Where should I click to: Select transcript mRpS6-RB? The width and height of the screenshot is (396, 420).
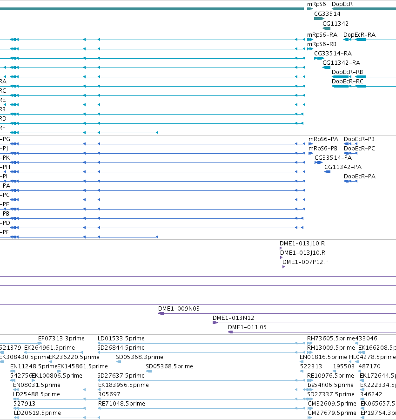[x=310, y=49]
